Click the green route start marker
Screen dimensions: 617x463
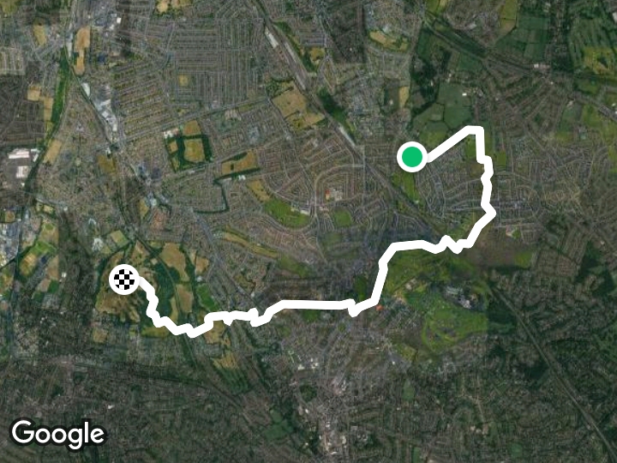pos(411,156)
